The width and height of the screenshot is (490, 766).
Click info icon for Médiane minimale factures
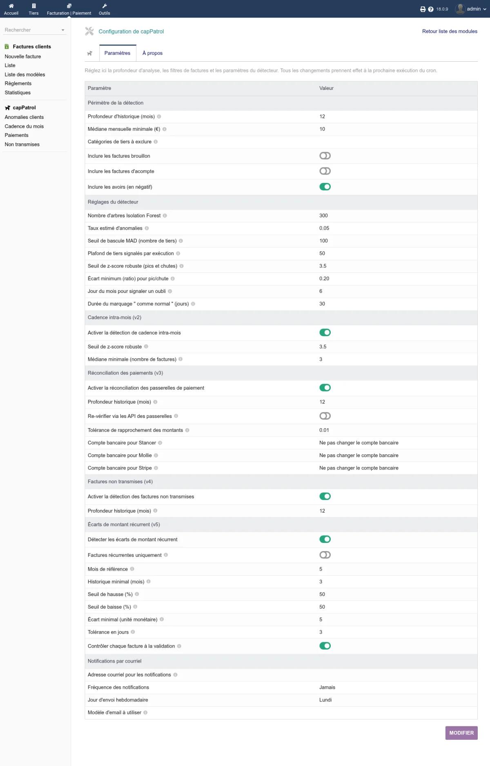click(180, 360)
